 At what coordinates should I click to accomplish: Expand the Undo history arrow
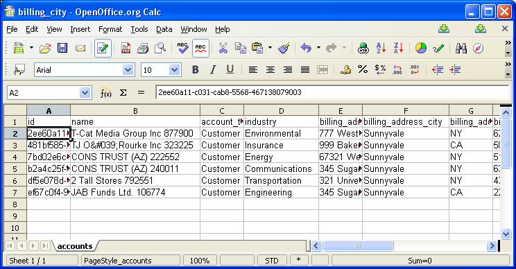tap(318, 48)
